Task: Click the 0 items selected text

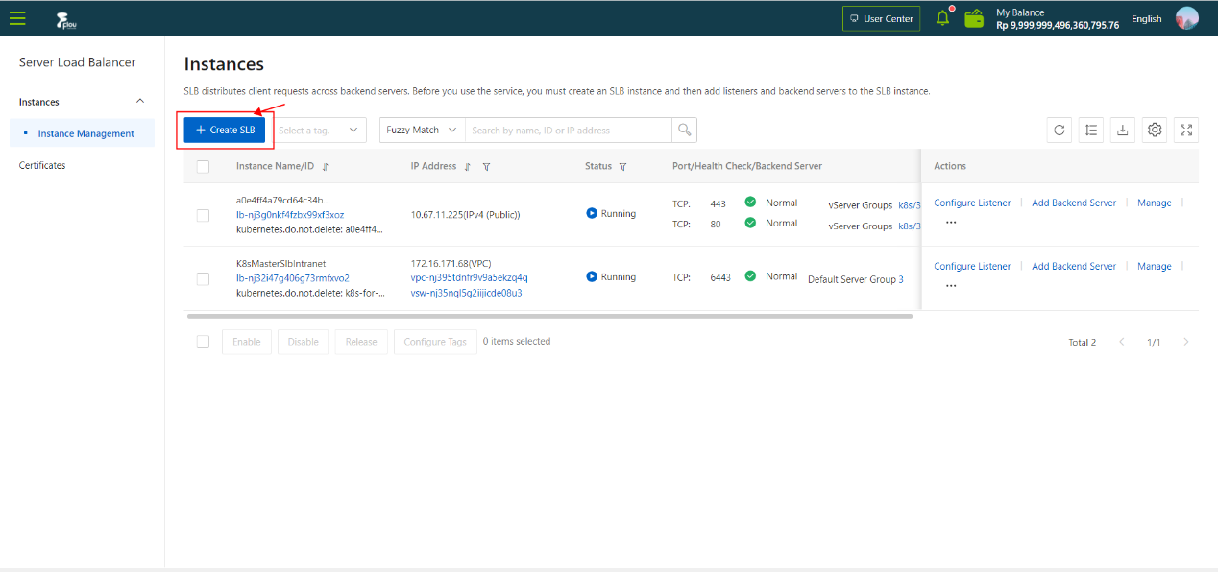Action: (x=517, y=341)
